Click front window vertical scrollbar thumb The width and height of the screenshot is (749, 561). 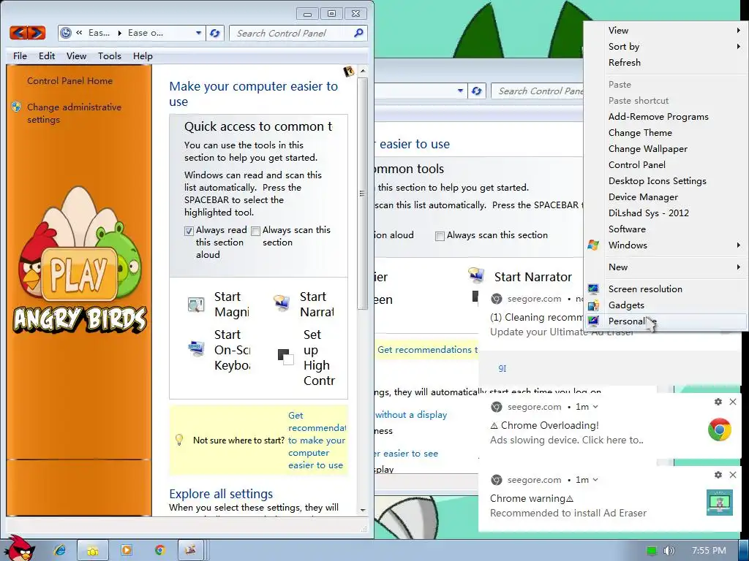[363, 193]
